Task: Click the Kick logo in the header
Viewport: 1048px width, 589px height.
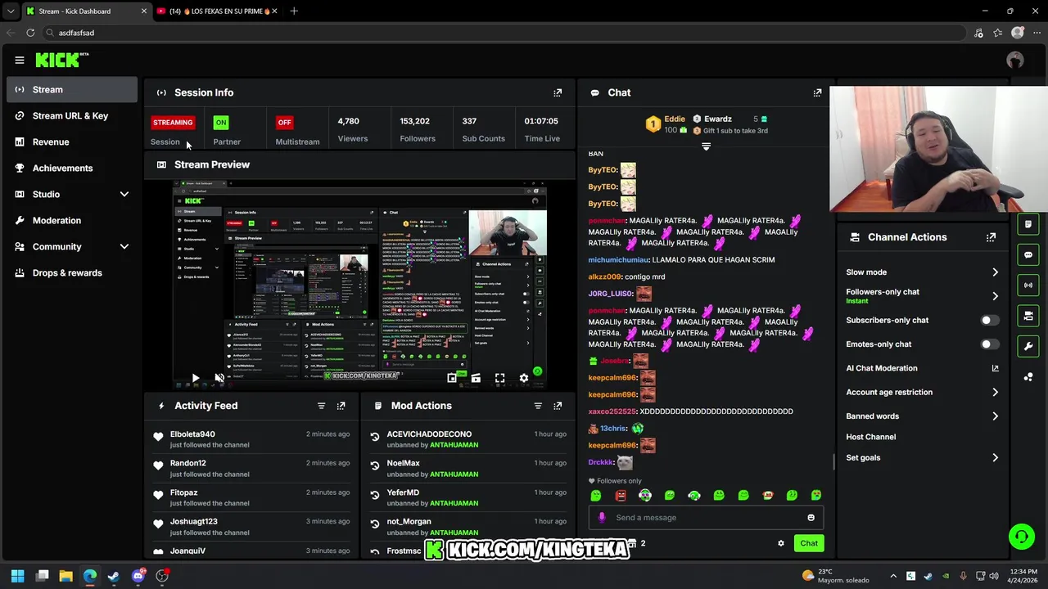Action: click(x=61, y=60)
